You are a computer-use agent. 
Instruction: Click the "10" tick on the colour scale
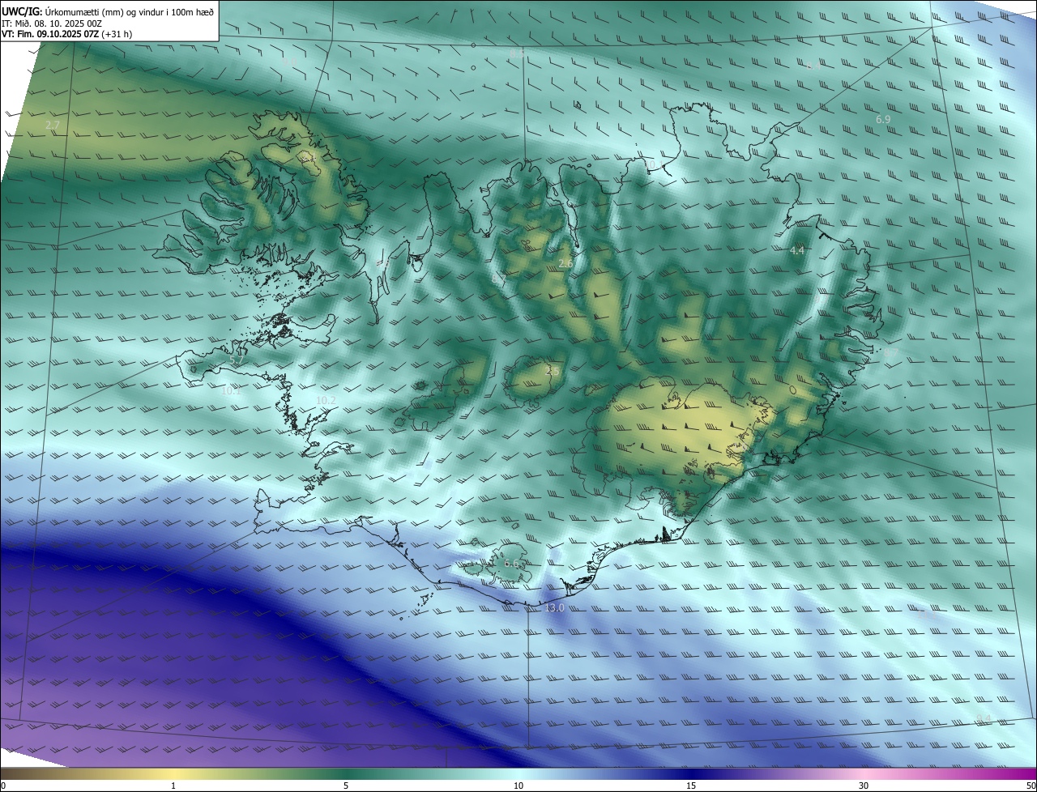518,786
